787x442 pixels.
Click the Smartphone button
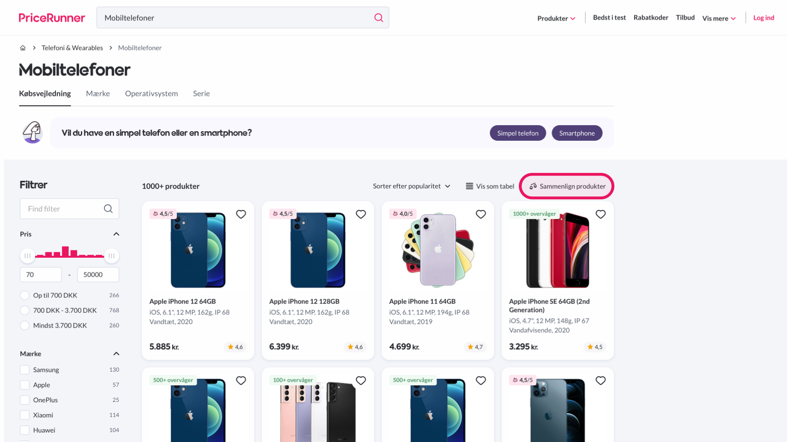click(x=577, y=133)
